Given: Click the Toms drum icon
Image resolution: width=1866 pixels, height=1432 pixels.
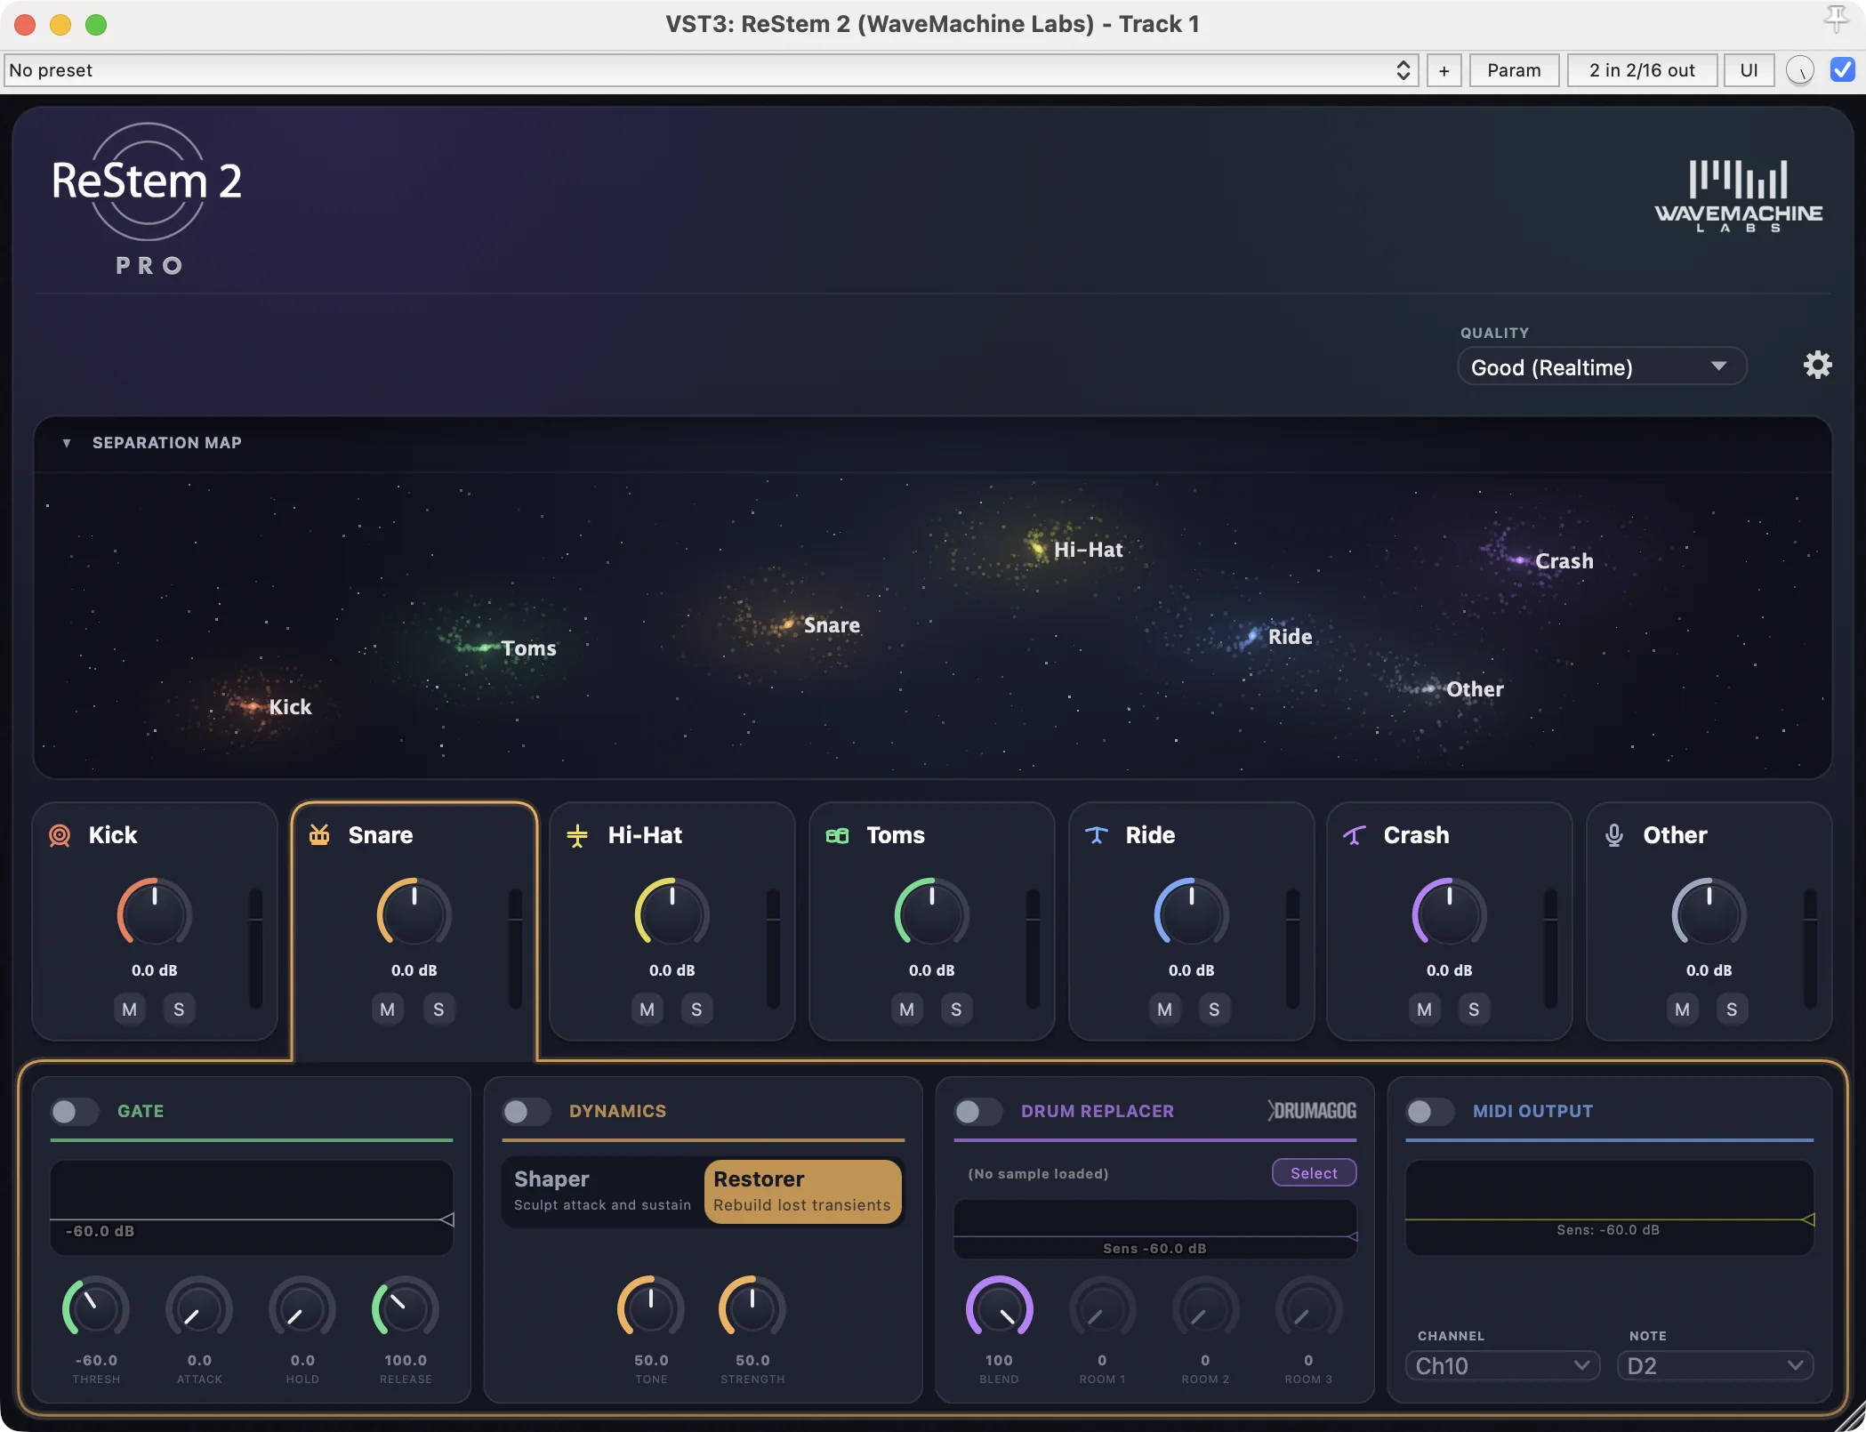Looking at the screenshot, I should 837,835.
